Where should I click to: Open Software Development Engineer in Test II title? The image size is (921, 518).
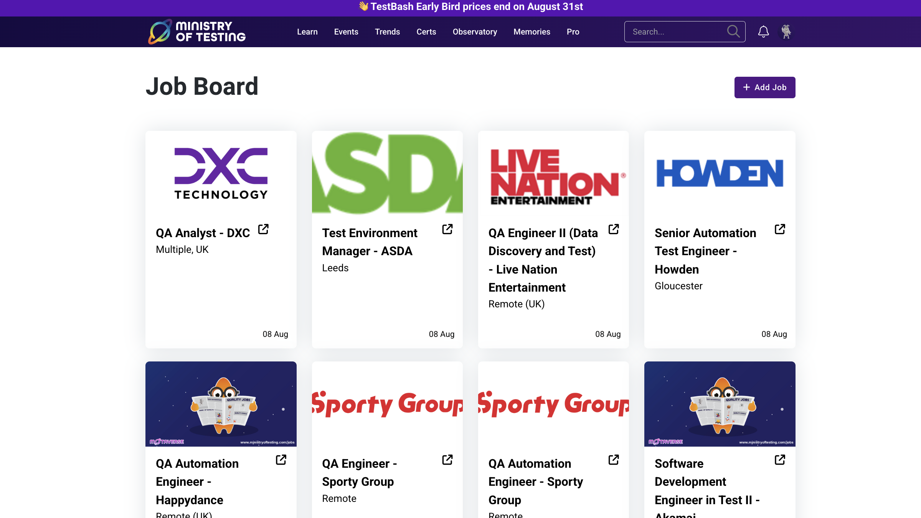(707, 487)
